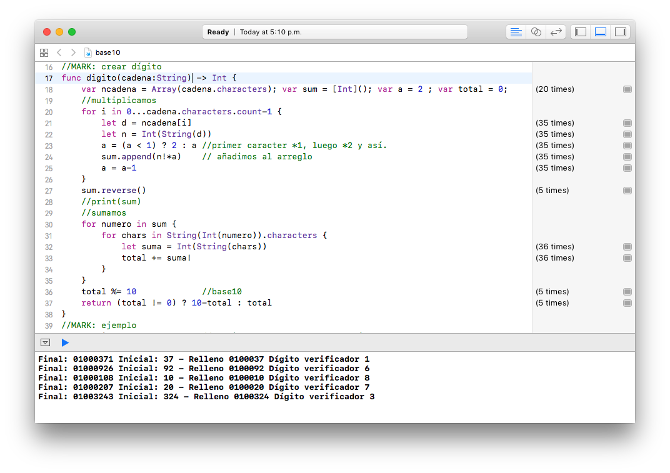
Task: Minimize the window with the yellow button
Action: (59, 32)
